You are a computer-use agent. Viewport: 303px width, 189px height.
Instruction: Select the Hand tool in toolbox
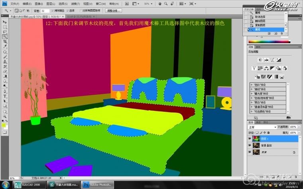(5, 111)
